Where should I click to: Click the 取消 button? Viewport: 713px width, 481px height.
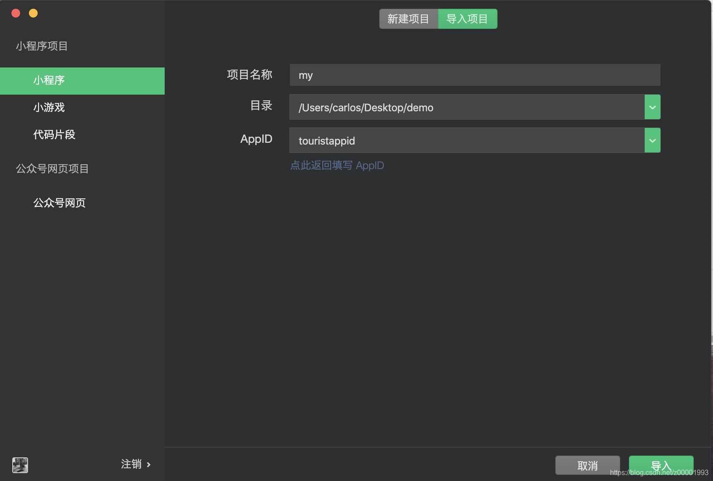587,465
